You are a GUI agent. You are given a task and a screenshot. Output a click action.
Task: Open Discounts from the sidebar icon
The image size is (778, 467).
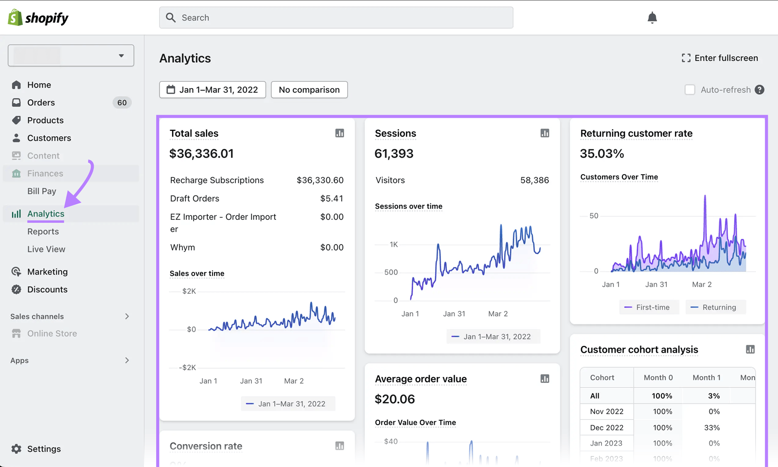click(x=16, y=289)
